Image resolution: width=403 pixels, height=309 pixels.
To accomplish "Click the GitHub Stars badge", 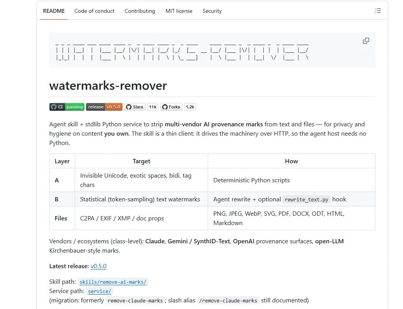I will click(x=135, y=107).
